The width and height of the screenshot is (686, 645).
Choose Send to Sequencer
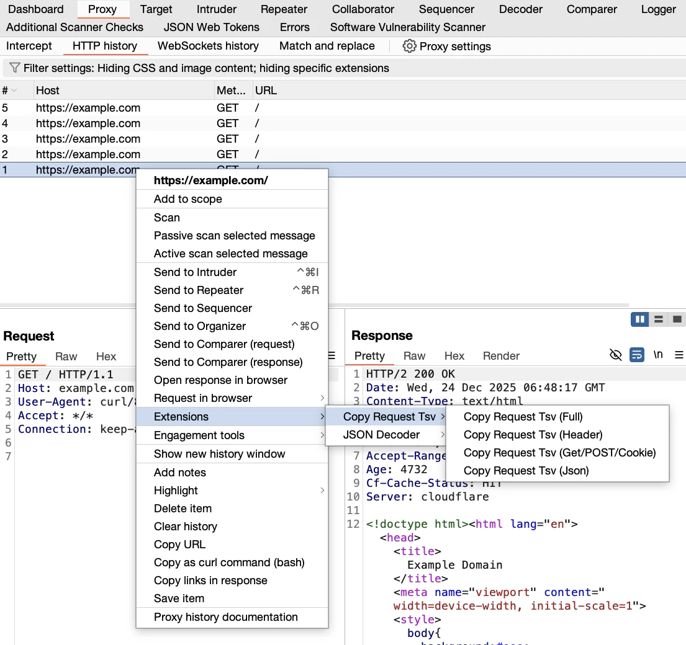click(232, 308)
